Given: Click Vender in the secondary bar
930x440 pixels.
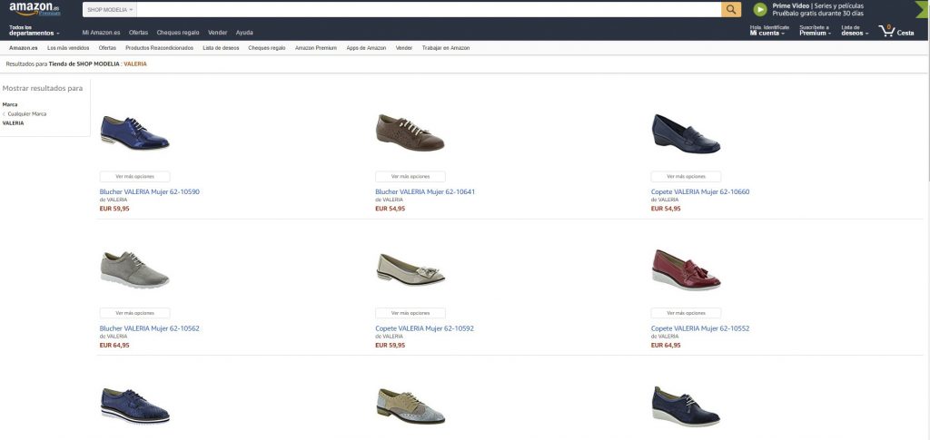Looking at the screenshot, I should pos(404,48).
